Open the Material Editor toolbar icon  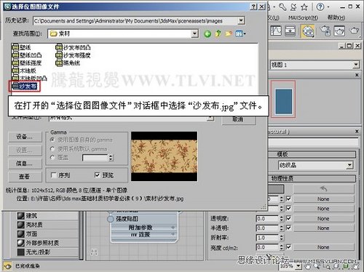click(x=308, y=31)
